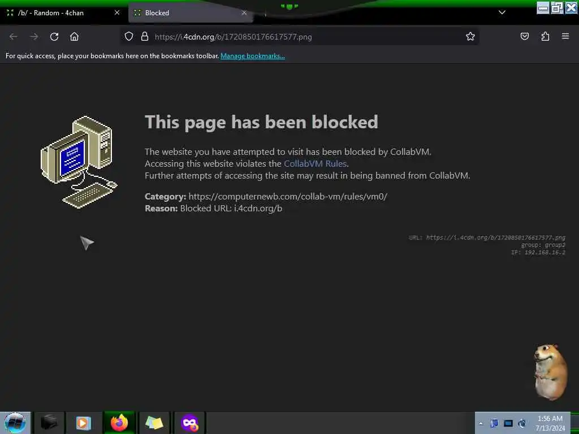Screen dimensions: 579x434
Task: Click the Category rules URL text
Action: 288,196
